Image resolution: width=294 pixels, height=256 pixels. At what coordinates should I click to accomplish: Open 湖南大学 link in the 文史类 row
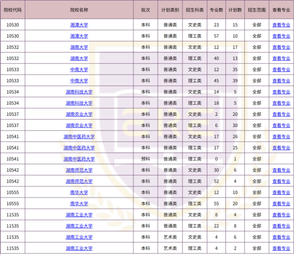[79, 47]
